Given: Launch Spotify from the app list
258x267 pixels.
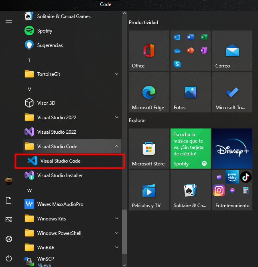Looking at the screenshot, I should pyautogui.click(x=45, y=31).
